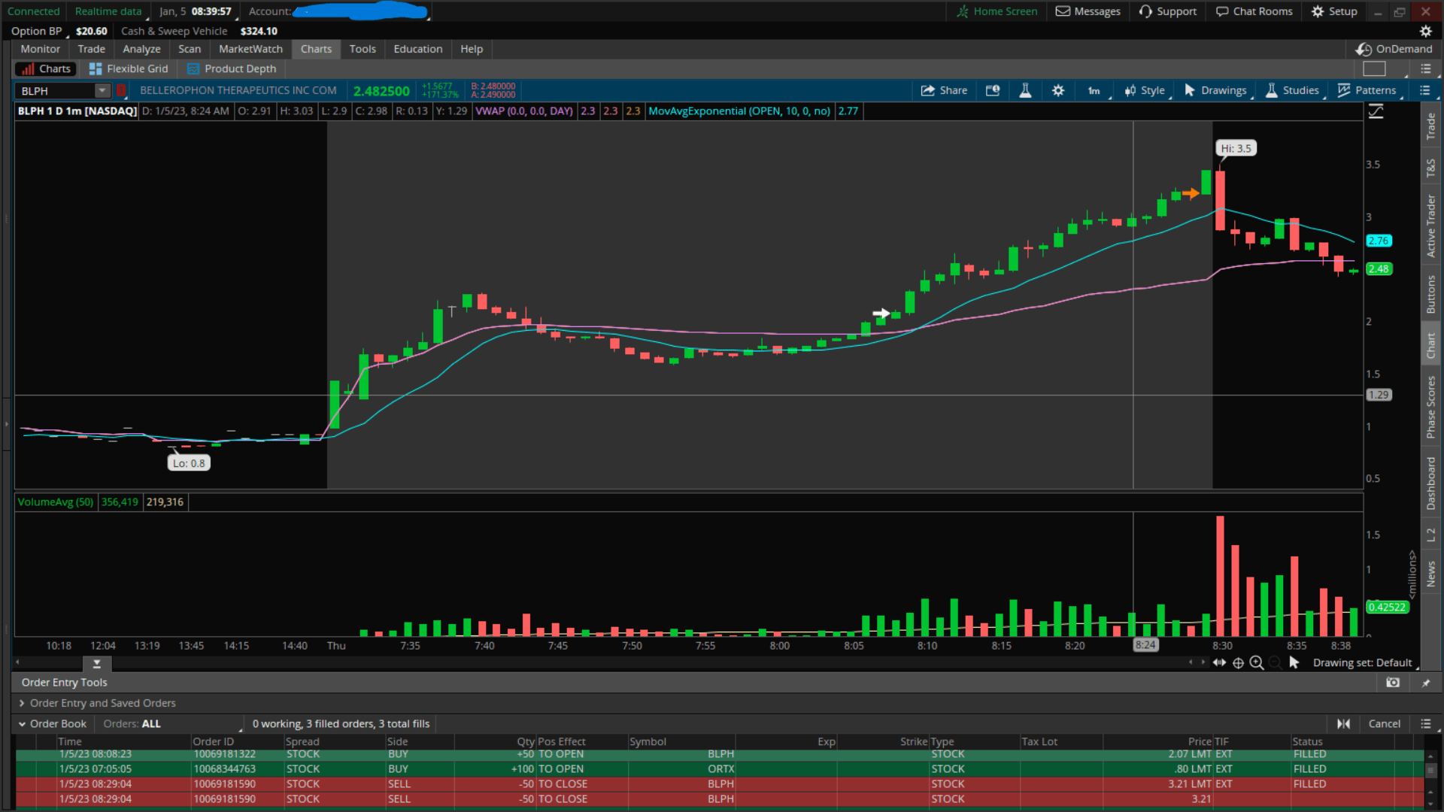Open the BLPH symbol dropdown arrow
This screenshot has width=1444, height=812.
[102, 90]
